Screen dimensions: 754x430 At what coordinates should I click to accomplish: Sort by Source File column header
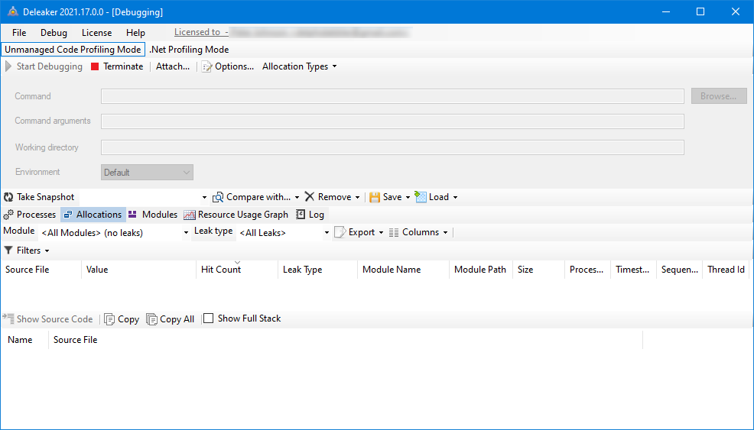tap(41, 270)
